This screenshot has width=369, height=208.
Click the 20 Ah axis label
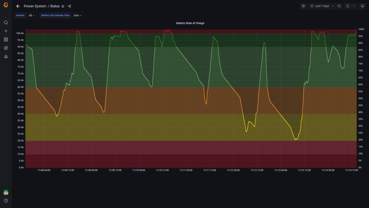click(x=20, y=141)
